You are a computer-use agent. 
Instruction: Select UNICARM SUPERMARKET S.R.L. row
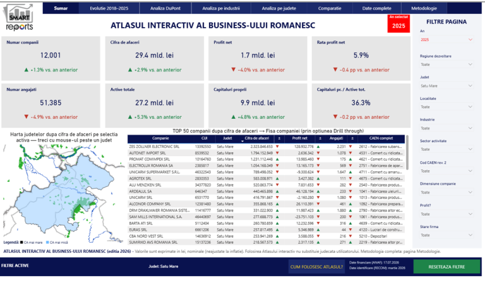(x=266, y=172)
